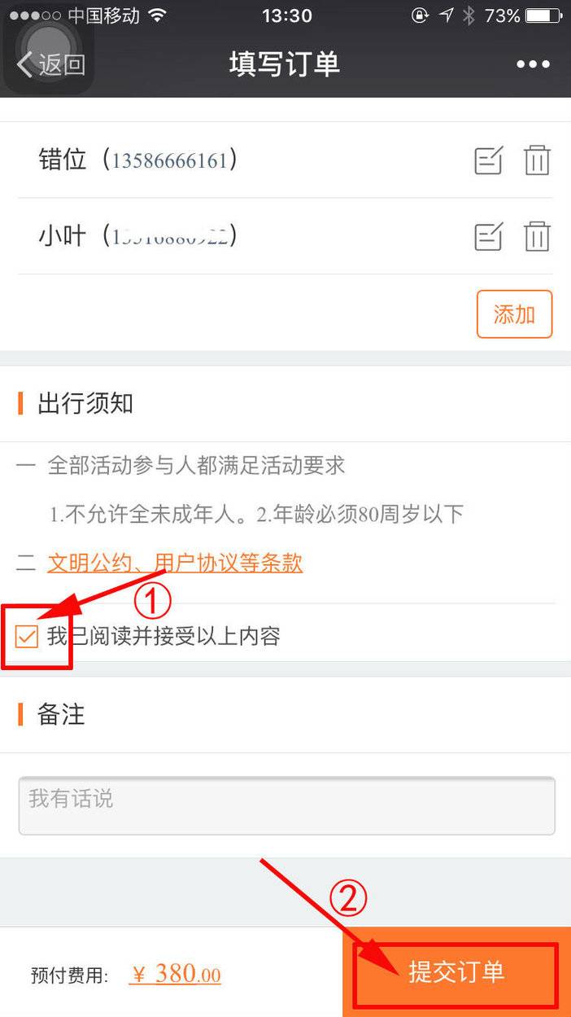Tap the Wi-Fi icon in status bar
Viewport: 571px width, 1017px height.
[158, 15]
